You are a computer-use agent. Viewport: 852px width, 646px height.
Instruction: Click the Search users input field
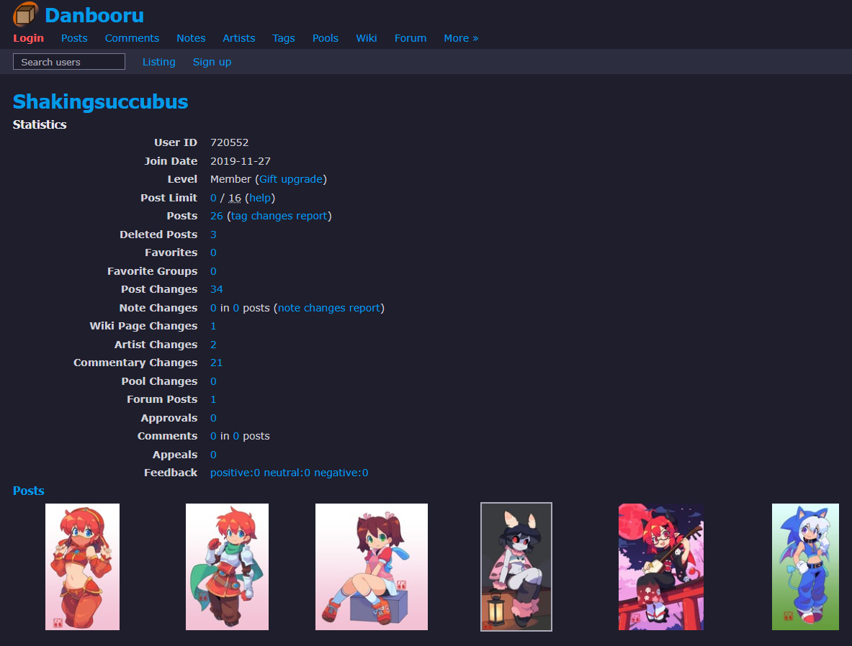pos(69,62)
